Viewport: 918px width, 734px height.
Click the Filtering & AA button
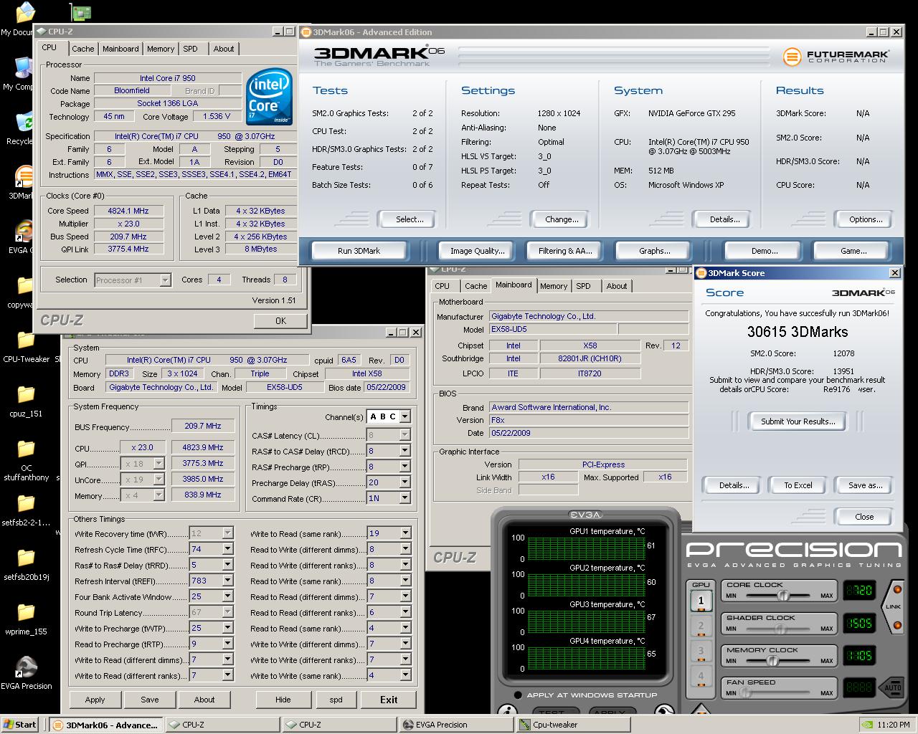[x=565, y=251]
